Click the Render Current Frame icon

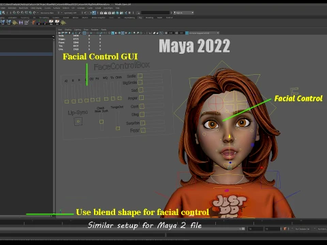point(106,13)
